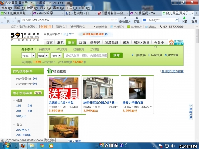The height and width of the screenshot is (149, 199).
Task: Change the current city 台北市 at the top
Action: tap(68, 34)
